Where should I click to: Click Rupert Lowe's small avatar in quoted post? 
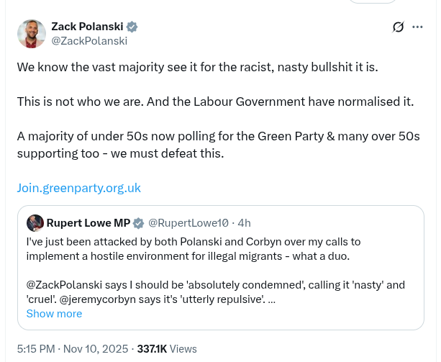[x=35, y=222]
